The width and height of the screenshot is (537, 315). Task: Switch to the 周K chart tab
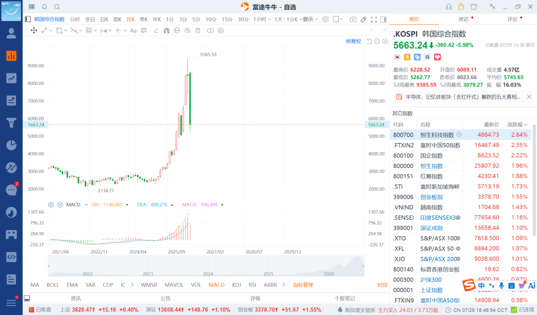(117, 19)
